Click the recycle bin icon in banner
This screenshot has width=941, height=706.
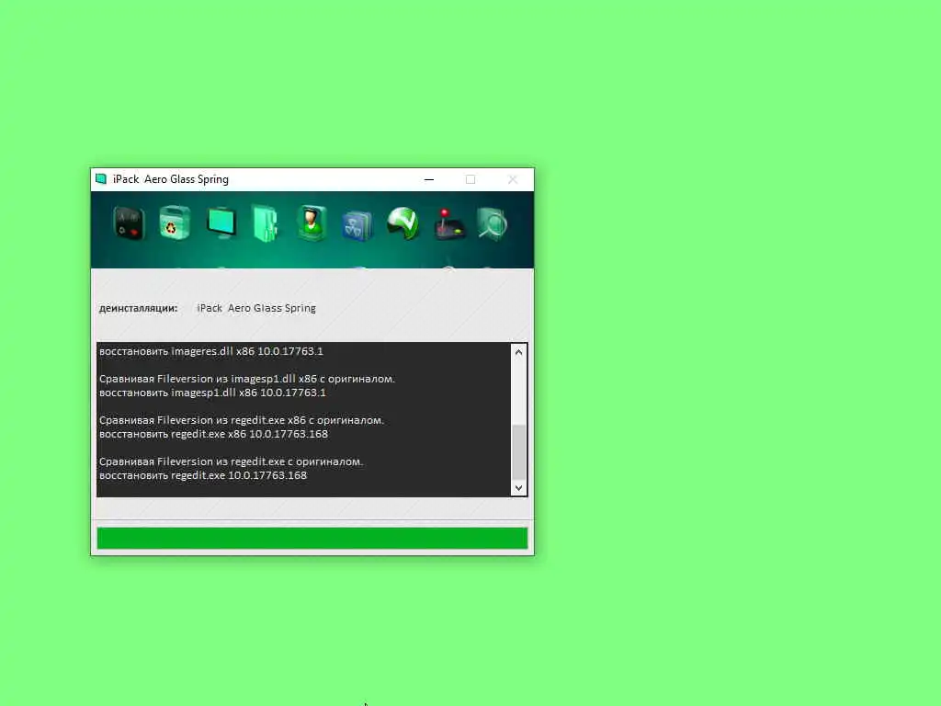pos(175,222)
